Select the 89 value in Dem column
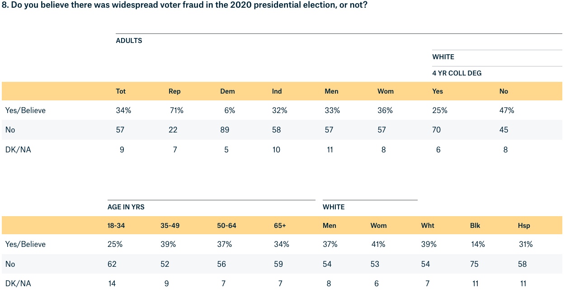This screenshot has height=293, width=570. (225, 130)
